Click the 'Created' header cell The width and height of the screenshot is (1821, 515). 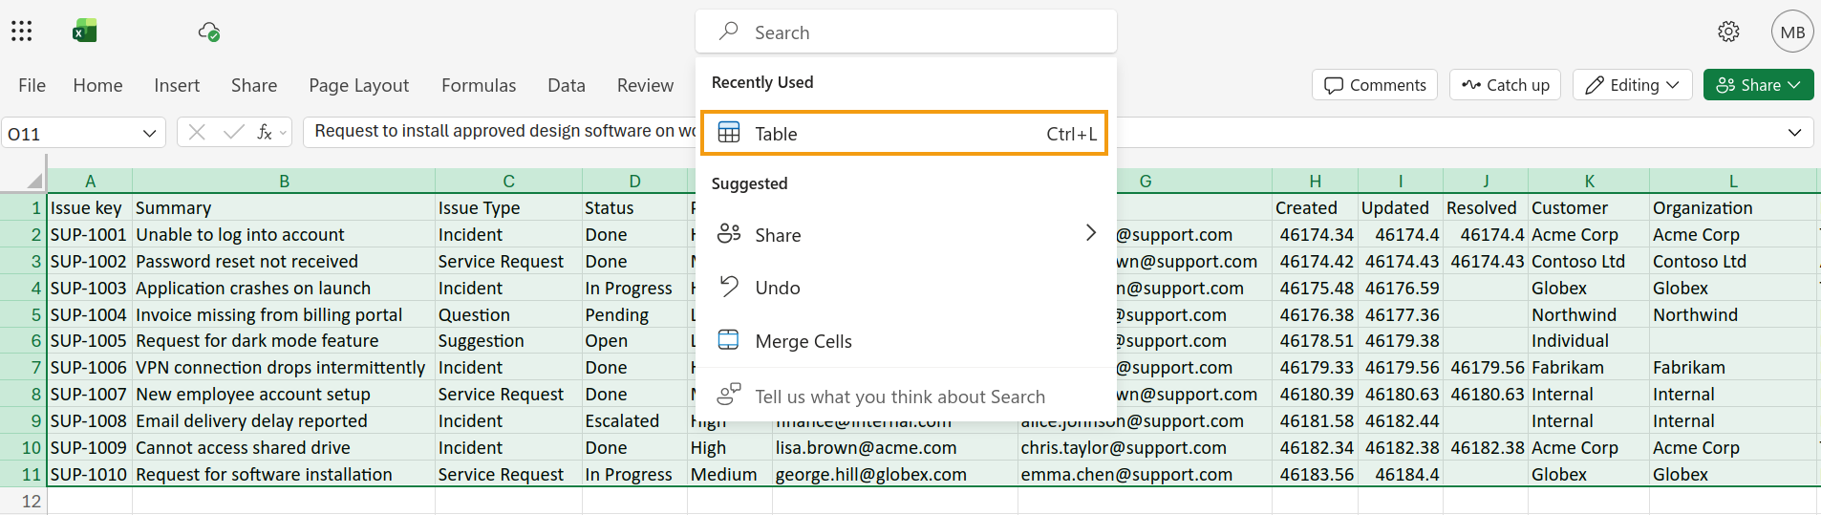coord(1315,207)
